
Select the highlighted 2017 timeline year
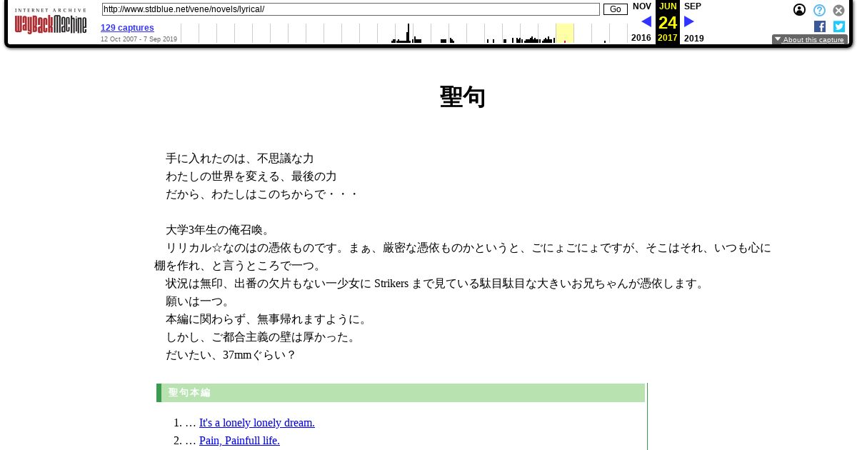pos(565,33)
